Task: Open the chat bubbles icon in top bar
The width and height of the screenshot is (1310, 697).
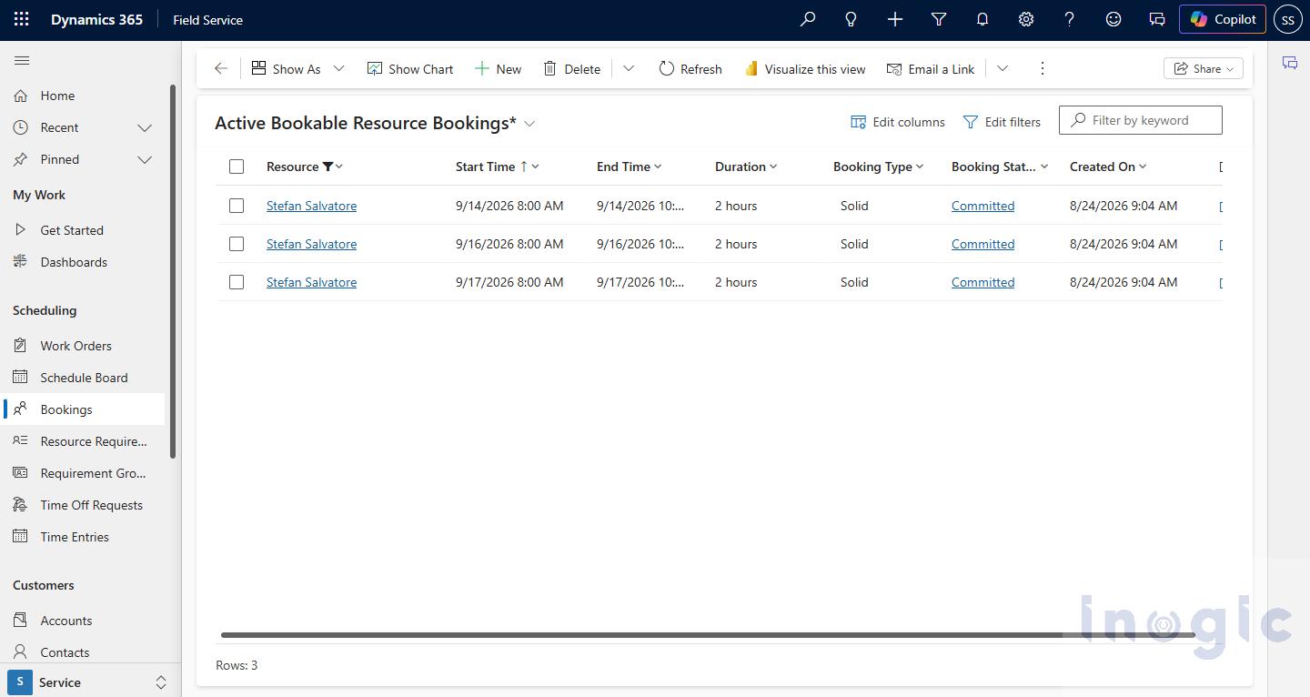Action: tap(1156, 19)
